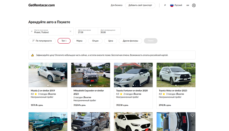Click Добавить свой транспорт button
Viewport: 229px width, 131px height.
point(140,5)
